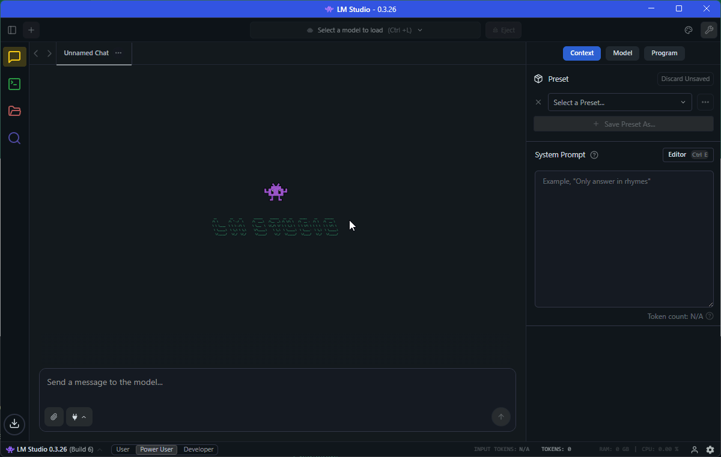This screenshot has width=721, height=457.
Task: Open the theme palette icon
Action: (x=689, y=30)
